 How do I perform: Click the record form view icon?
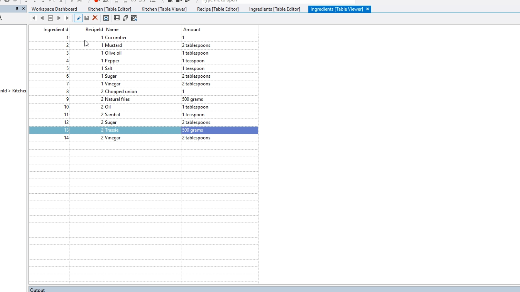[50, 18]
